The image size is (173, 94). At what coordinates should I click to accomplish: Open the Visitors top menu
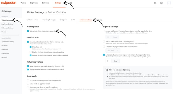pos(23,3)
